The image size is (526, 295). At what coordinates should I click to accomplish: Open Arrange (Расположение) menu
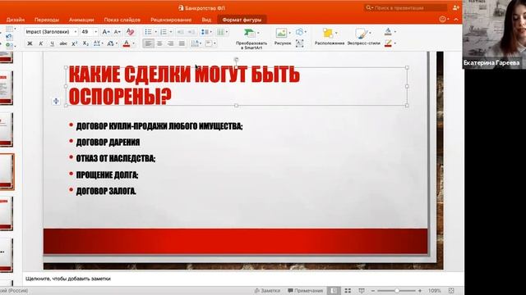pyautogui.click(x=330, y=36)
